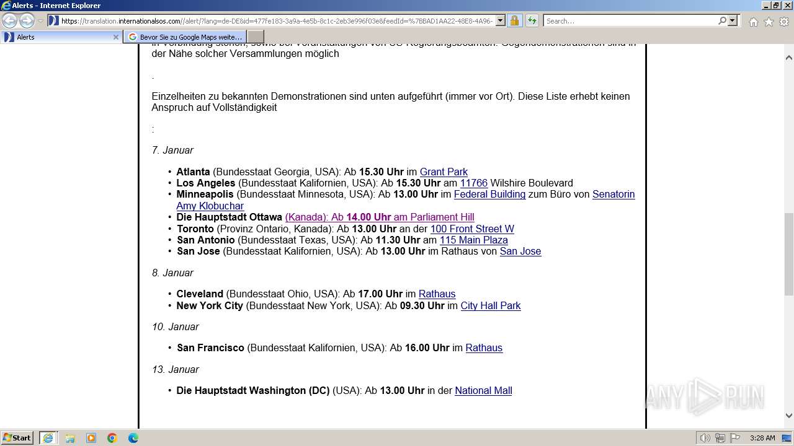This screenshot has width=794, height=446.
Task: Open the San Francisco Rathaus link
Action: click(x=484, y=348)
